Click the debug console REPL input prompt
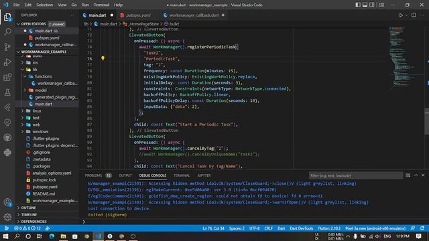Image resolution: width=429 pixels, height=241 pixels. 255,222
